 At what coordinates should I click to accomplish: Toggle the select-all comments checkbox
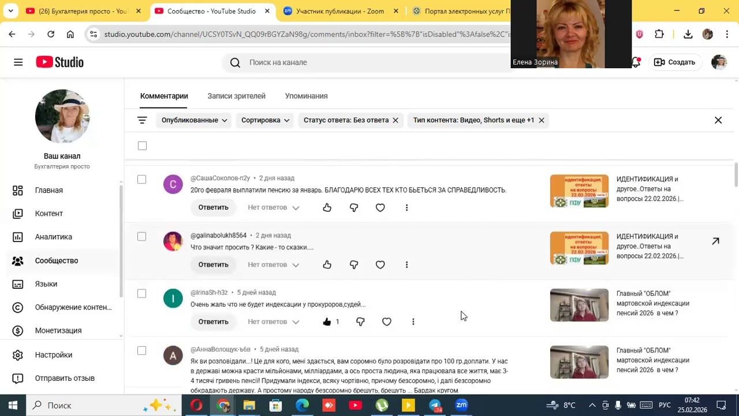click(142, 146)
